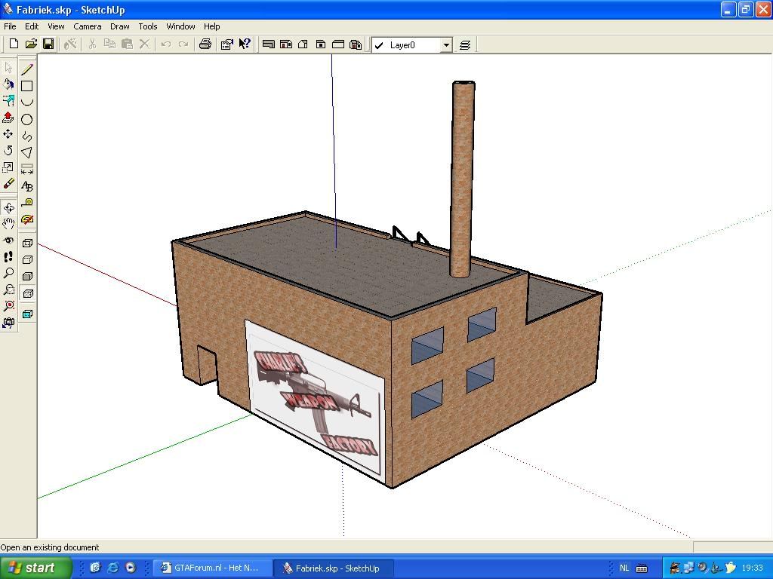Viewport: 773px width, 579px height.
Task: Select the Protractor tool
Action: click(27, 219)
